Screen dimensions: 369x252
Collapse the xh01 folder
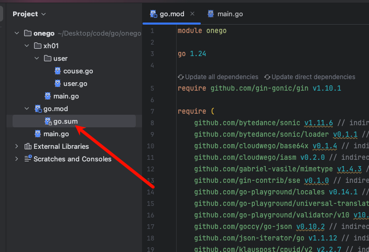[27, 46]
